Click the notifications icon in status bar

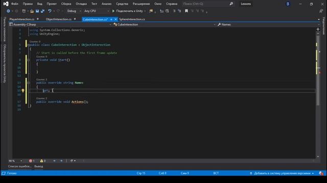(321, 173)
